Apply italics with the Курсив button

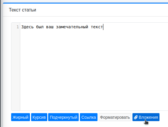pos(39,117)
